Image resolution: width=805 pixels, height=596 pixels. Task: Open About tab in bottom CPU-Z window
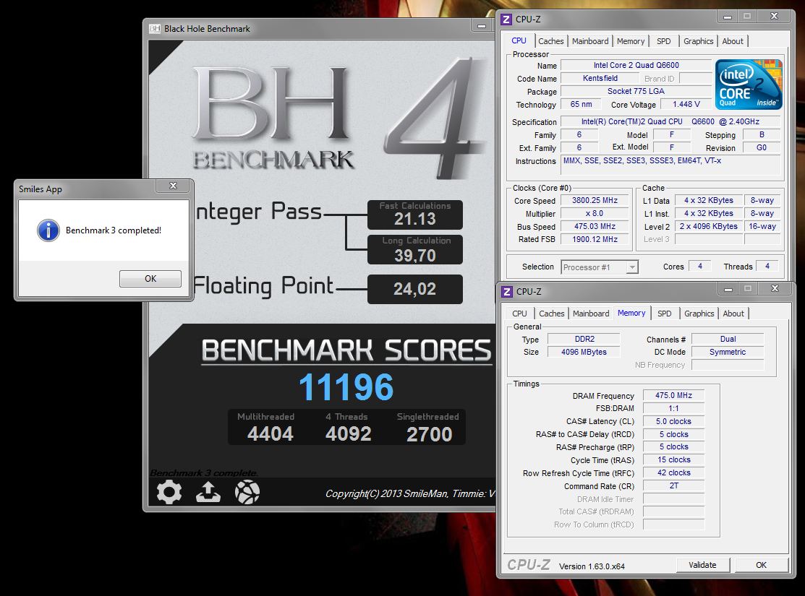pos(733,314)
